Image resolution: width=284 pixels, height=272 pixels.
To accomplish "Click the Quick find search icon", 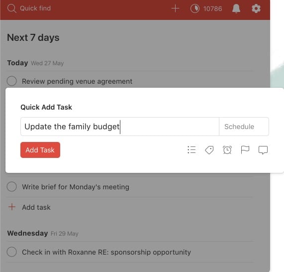I will click(x=12, y=8).
